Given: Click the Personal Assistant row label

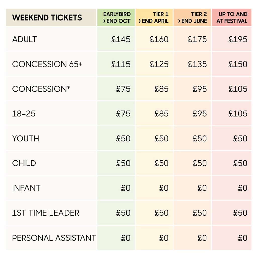Looking at the screenshot, I should pyautogui.click(x=54, y=238).
